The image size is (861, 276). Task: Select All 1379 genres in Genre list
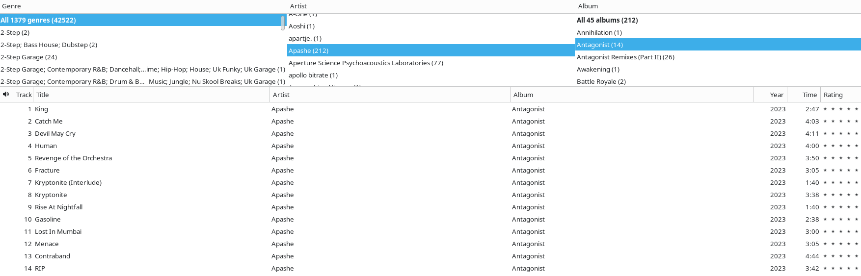[38, 20]
